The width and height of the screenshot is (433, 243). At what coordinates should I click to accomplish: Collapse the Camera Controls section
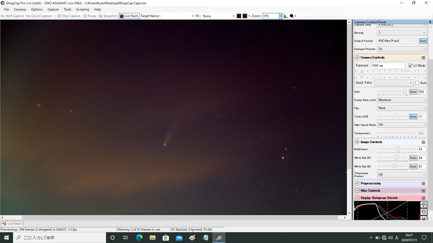tap(357, 58)
